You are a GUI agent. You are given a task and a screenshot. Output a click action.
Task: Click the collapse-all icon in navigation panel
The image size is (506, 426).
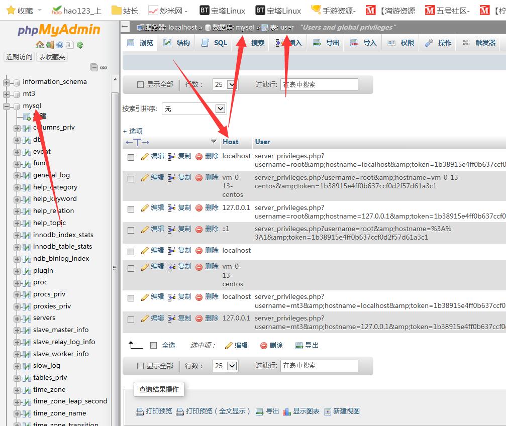(x=94, y=67)
